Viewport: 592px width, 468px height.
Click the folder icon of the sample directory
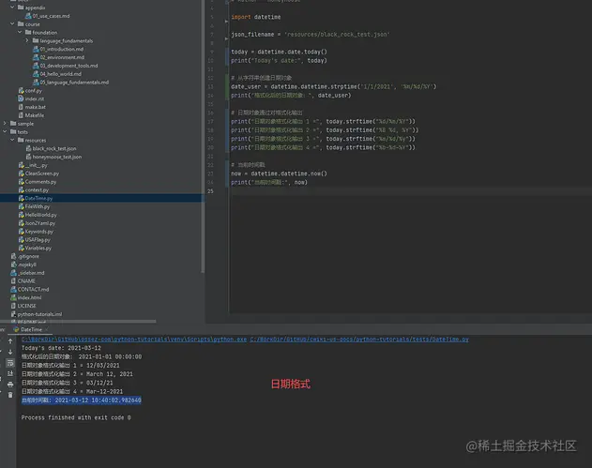click(x=13, y=124)
